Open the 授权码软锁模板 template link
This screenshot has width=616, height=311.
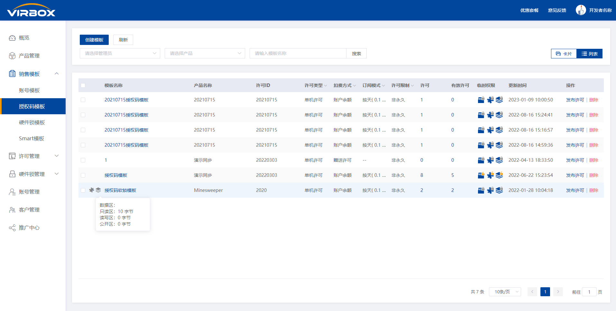pyautogui.click(x=120, y=190)
